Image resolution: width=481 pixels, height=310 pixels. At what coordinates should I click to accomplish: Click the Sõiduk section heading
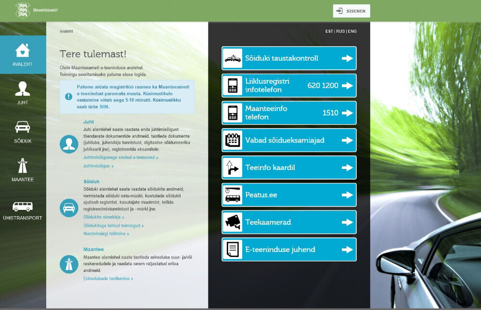tap(91, 181)
